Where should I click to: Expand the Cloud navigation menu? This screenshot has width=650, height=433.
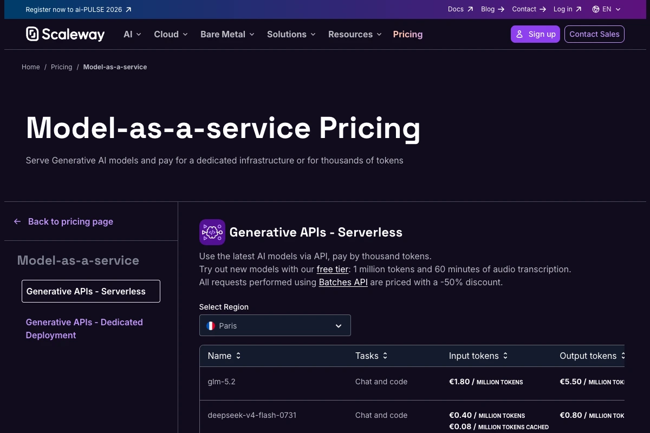tap(171, 34)
